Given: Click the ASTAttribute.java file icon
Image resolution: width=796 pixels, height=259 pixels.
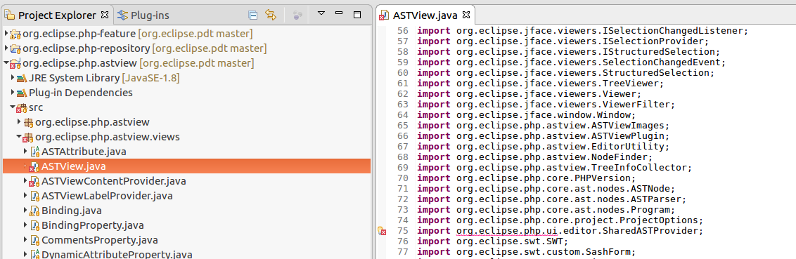Looking at the screenshot, I should click(x=34, y=152).
